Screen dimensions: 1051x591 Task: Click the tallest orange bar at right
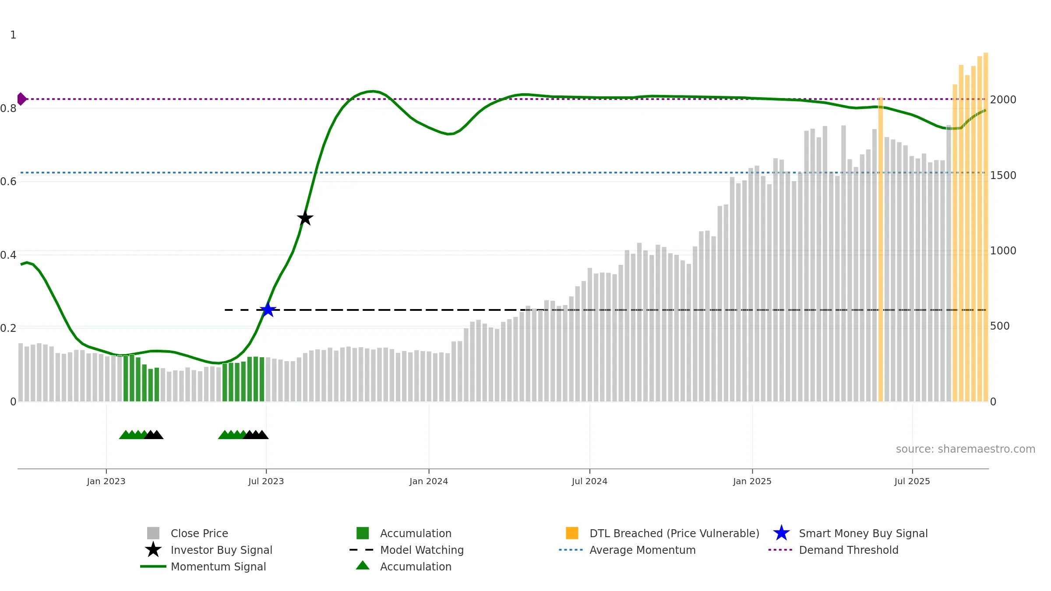click(x=986, y=228)
